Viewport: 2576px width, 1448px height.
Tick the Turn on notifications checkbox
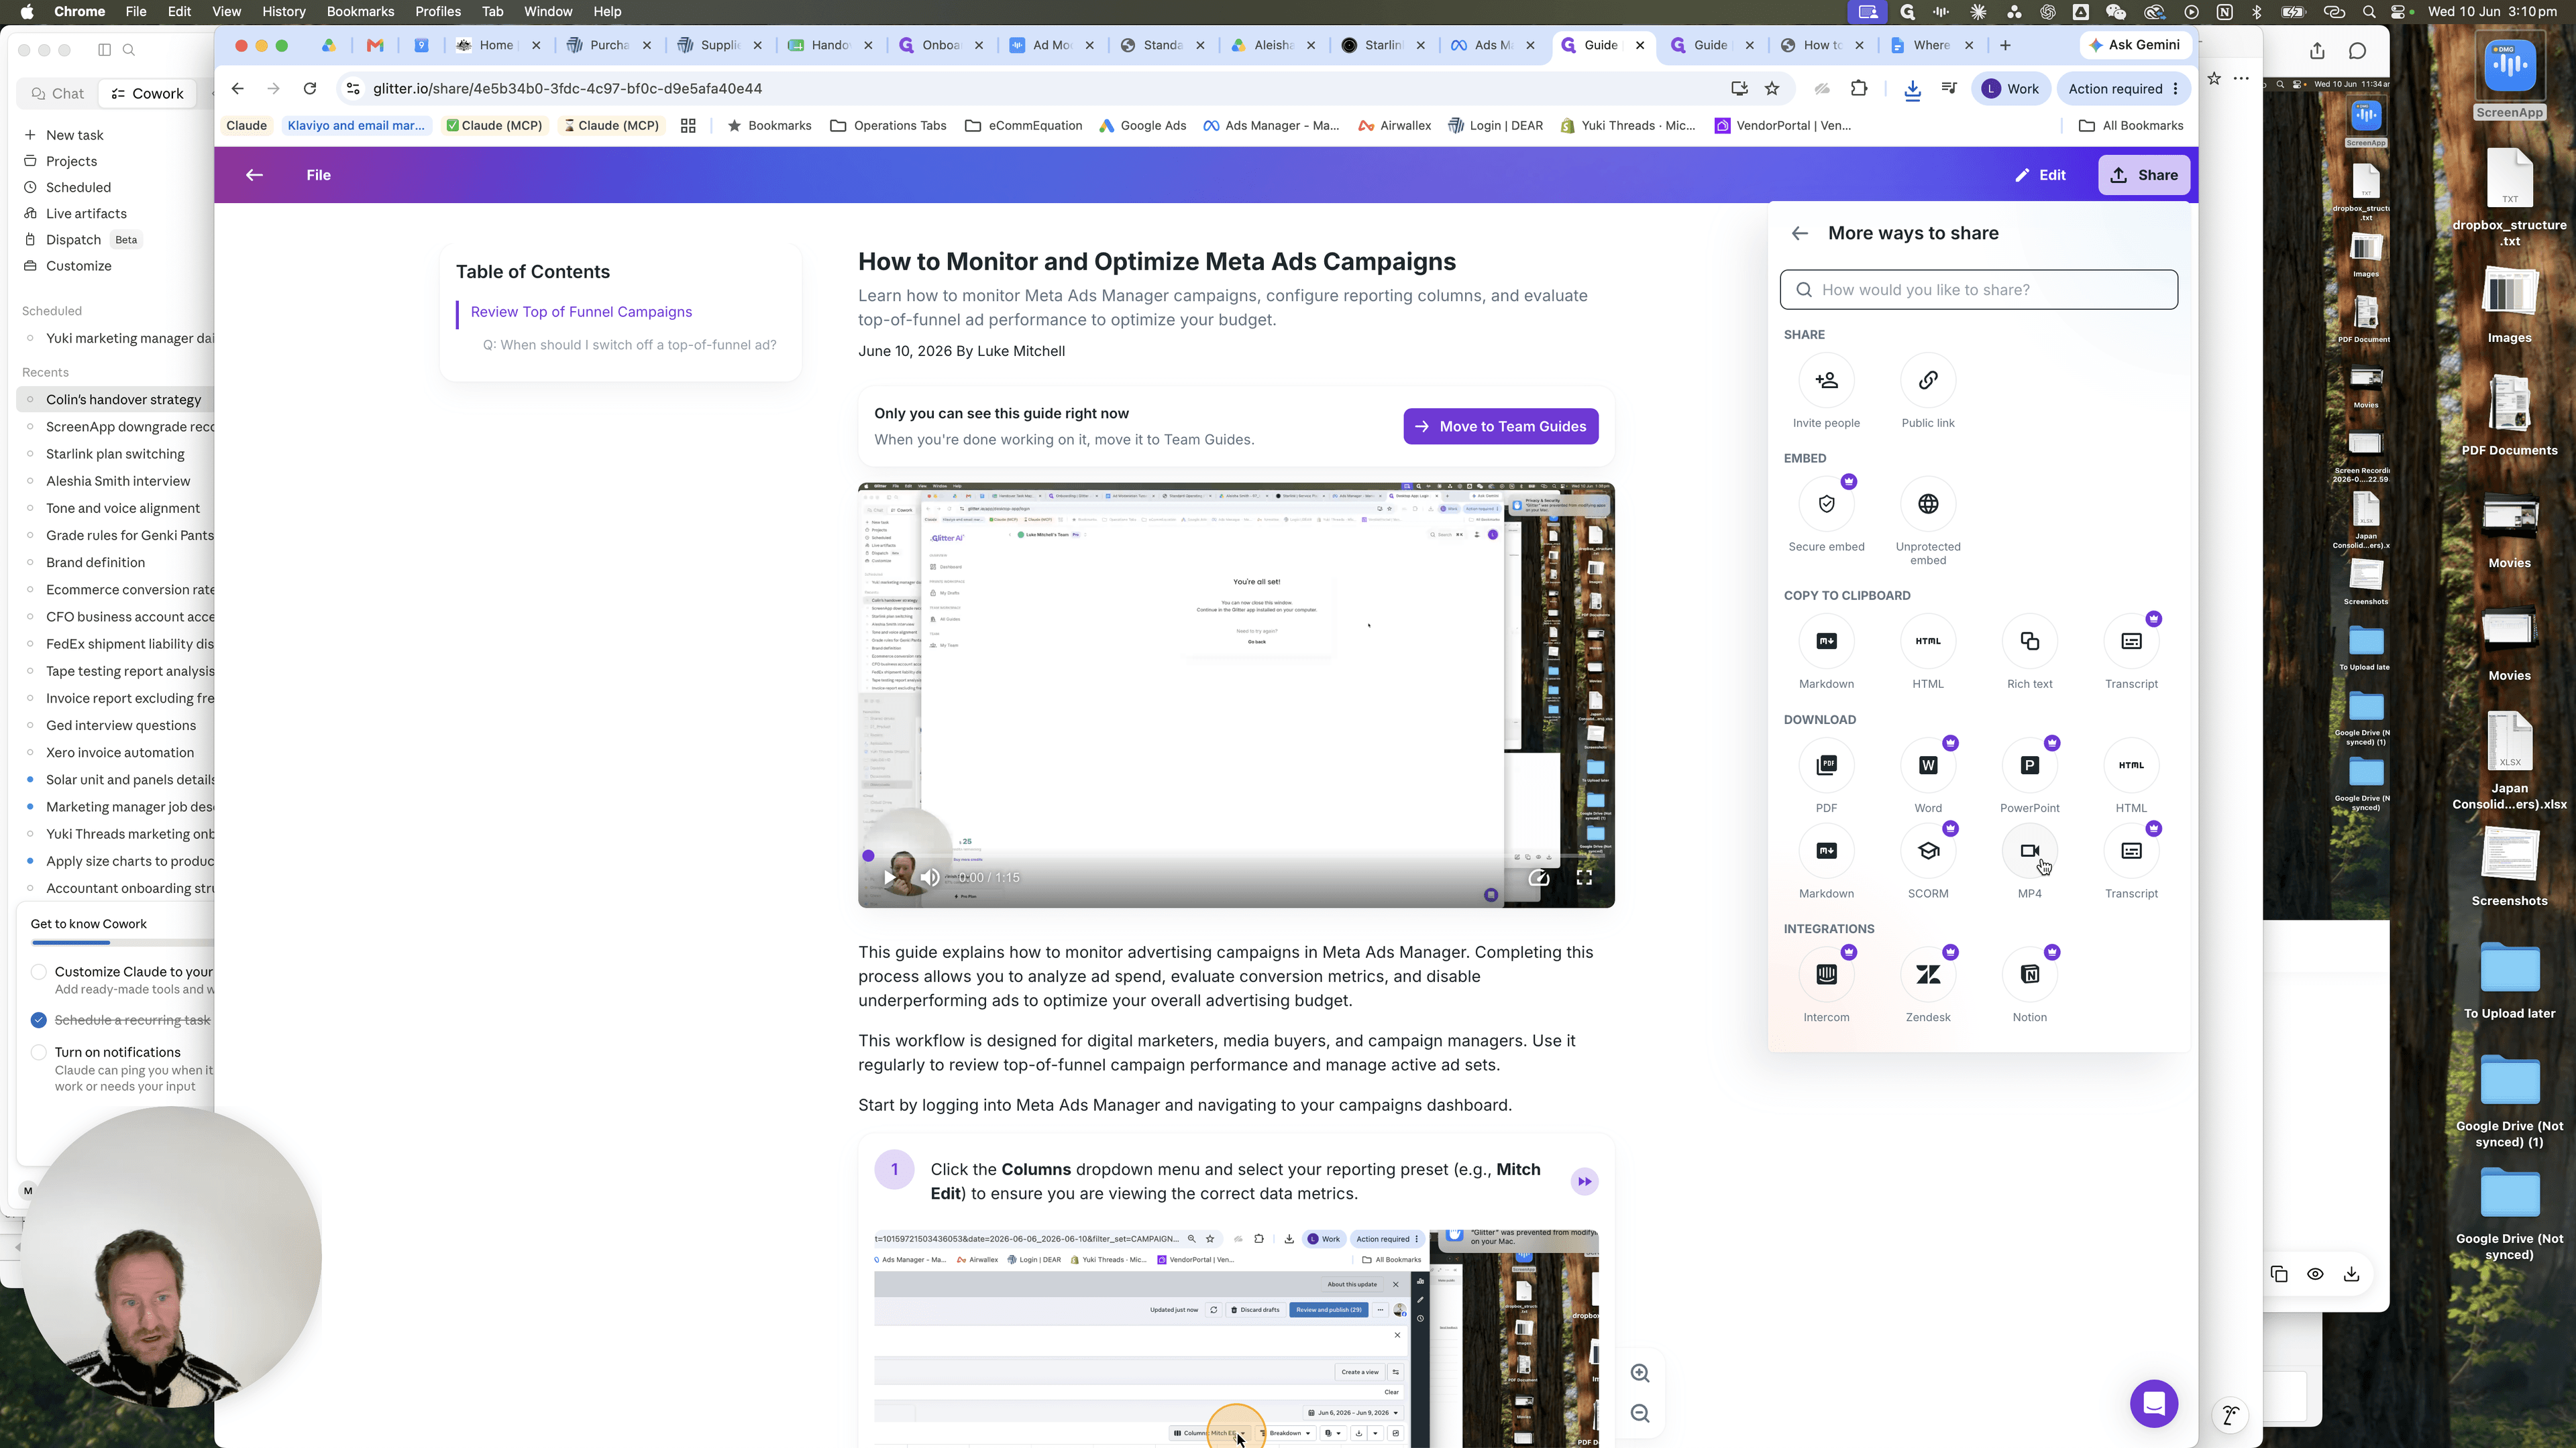[x=39, y=1053]
